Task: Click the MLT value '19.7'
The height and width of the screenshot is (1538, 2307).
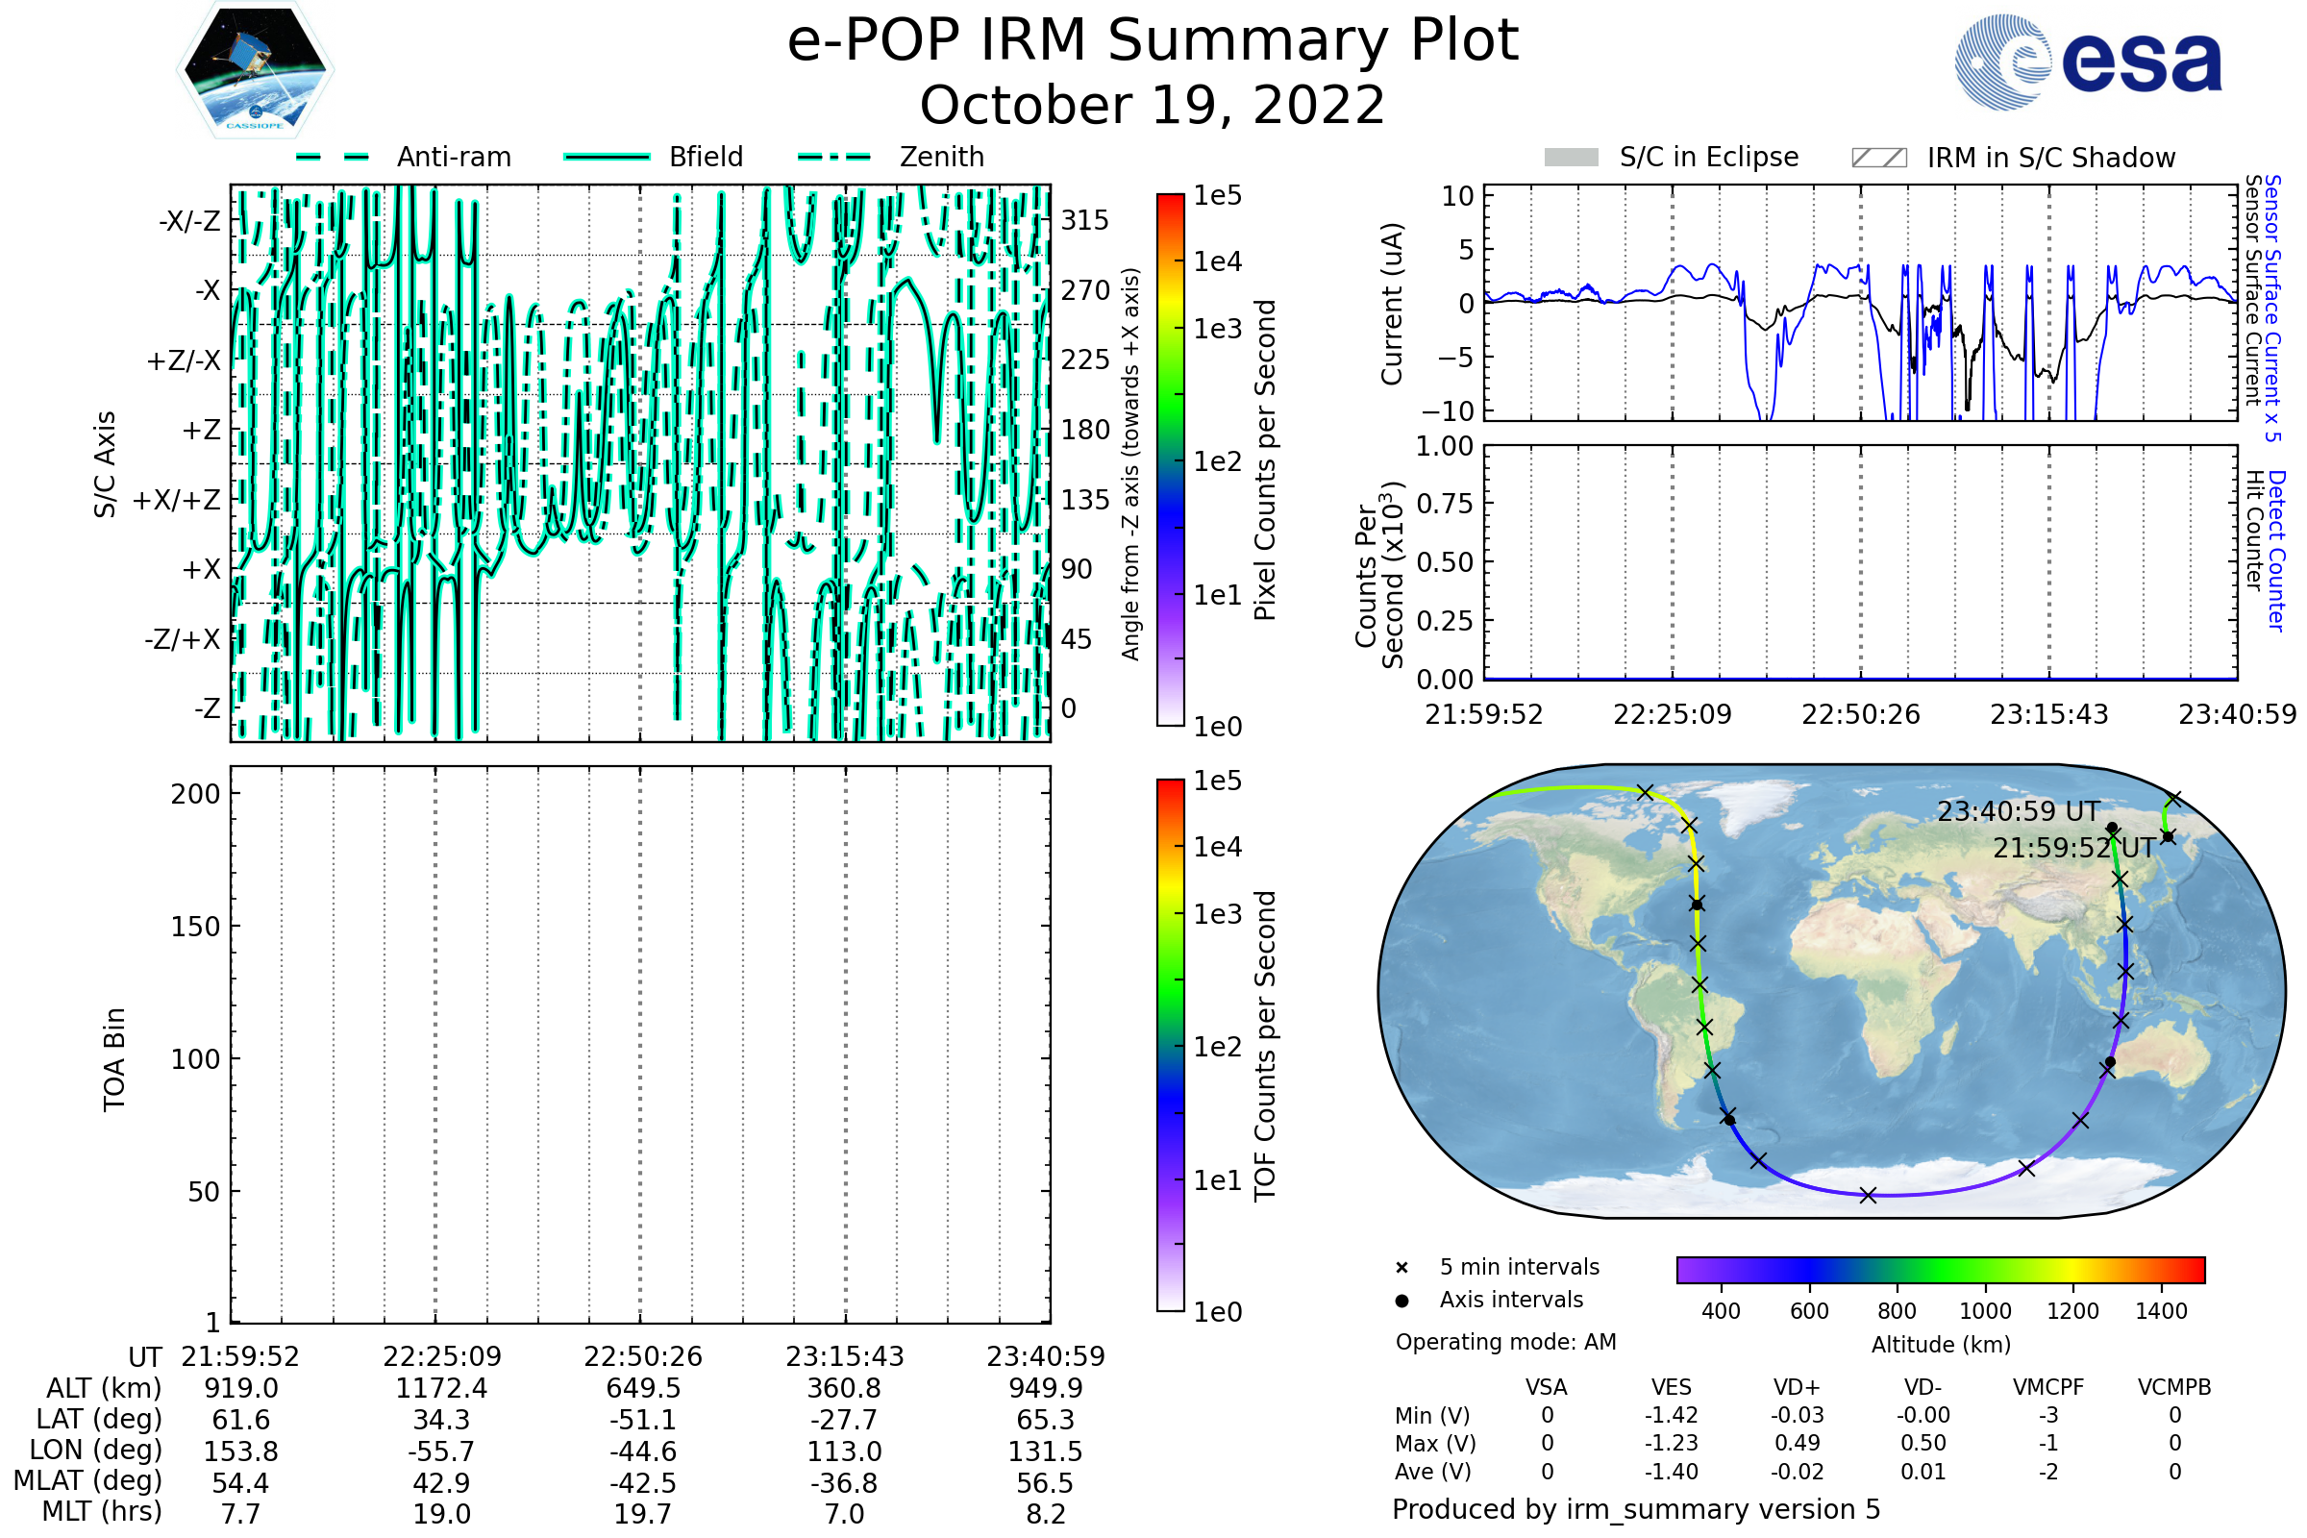Action: pos(643,1515)
